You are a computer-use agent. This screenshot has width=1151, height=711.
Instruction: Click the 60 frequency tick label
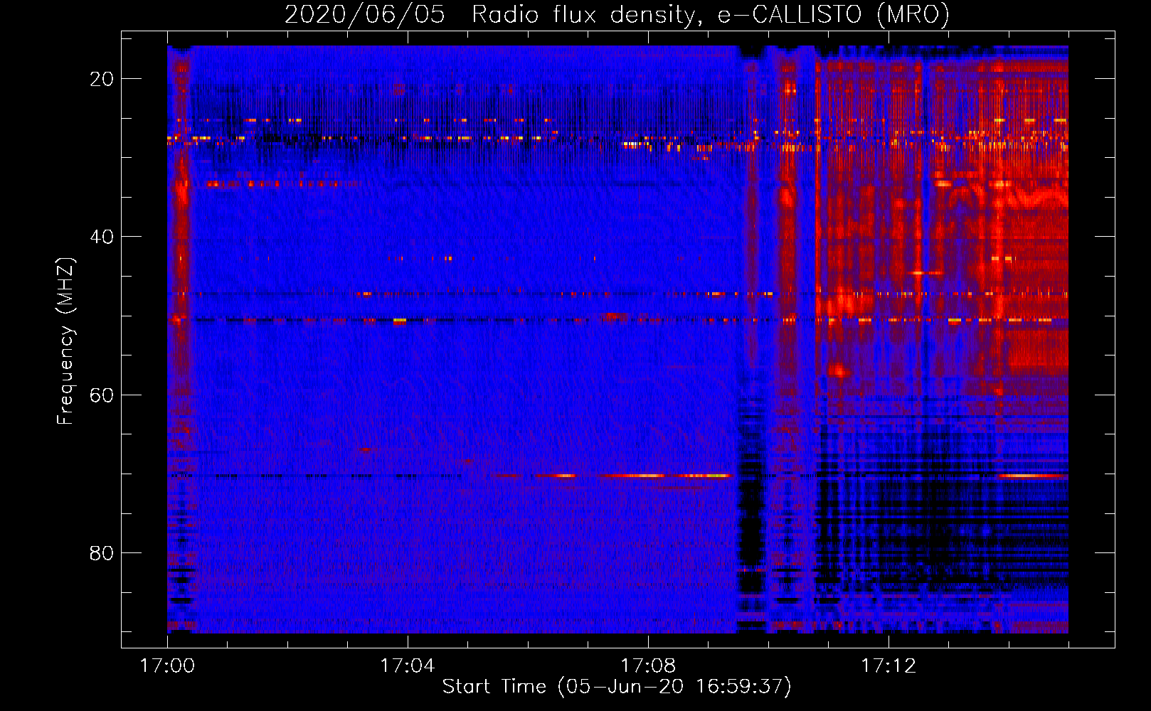(102, 395)
